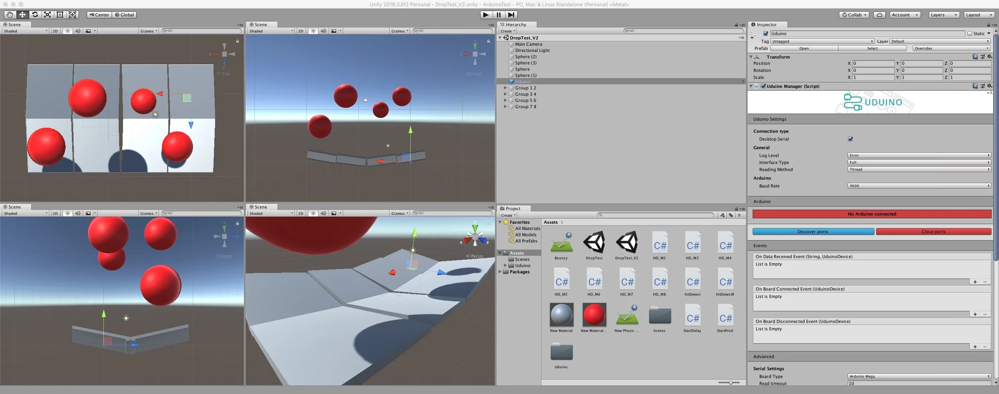Screen dimensions: 999x394
Task: Open the Log Level dropdown
Action: [919, 155]
